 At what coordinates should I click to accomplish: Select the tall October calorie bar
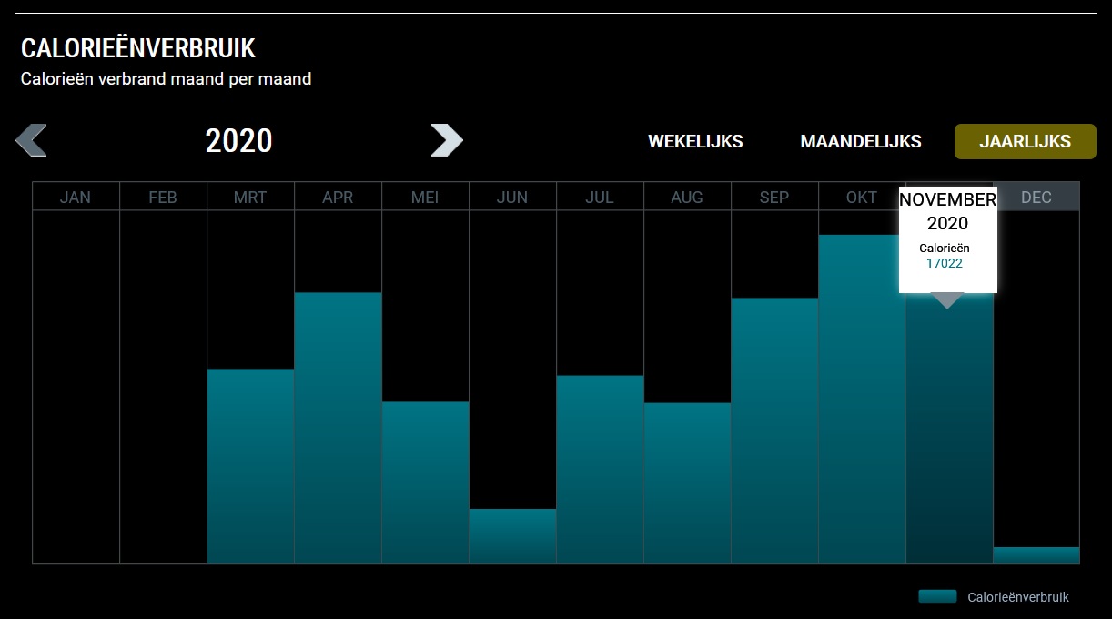click(862, 399)
